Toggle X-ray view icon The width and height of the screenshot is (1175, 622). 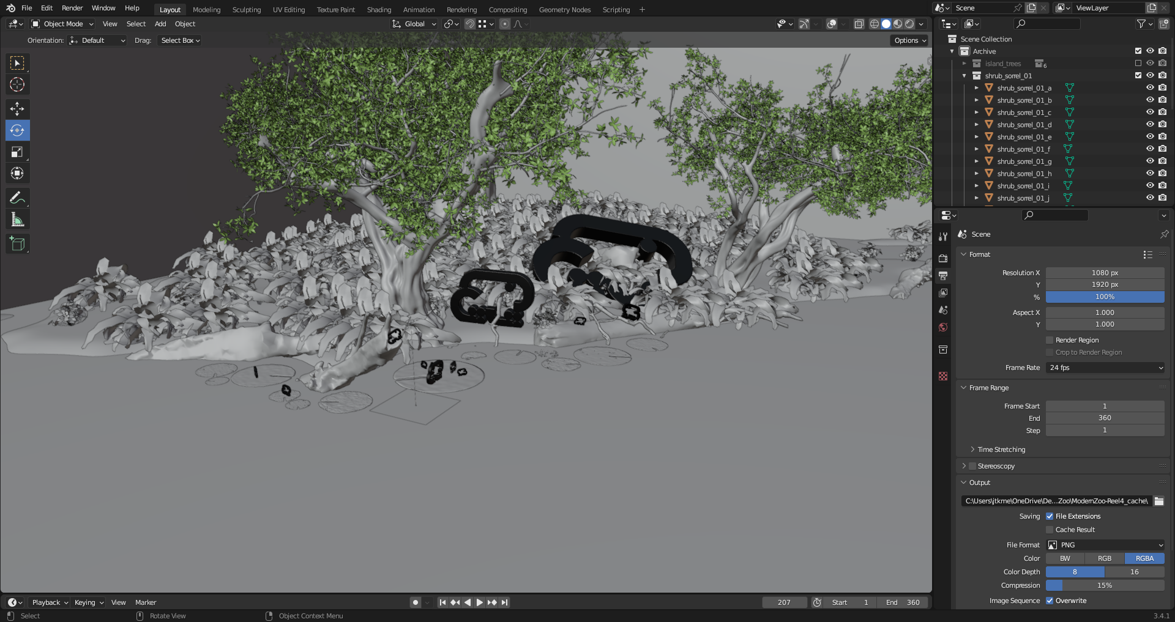859,24
